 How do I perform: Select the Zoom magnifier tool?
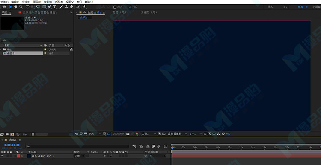tap(21, 7)
